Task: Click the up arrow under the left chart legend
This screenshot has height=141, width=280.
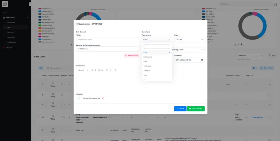Action: pyautogui.click(x=71, y=44)
